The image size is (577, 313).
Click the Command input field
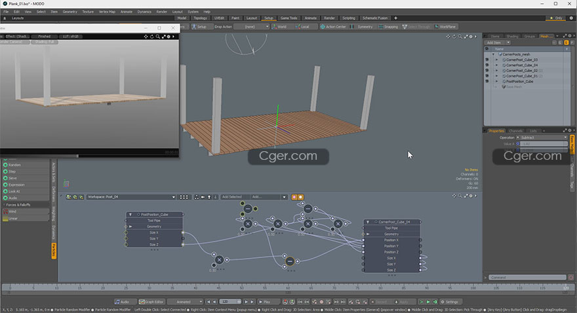pos(528,278)
